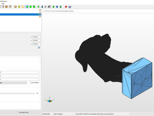Open the Help menu
Viewport: 154px width, 116px height.
(3, 4)
